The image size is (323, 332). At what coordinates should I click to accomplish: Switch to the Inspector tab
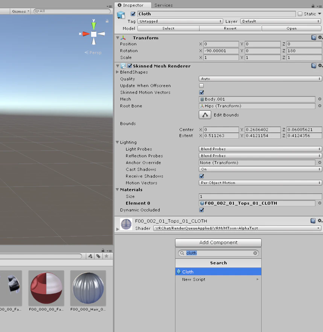click(133, 5)
